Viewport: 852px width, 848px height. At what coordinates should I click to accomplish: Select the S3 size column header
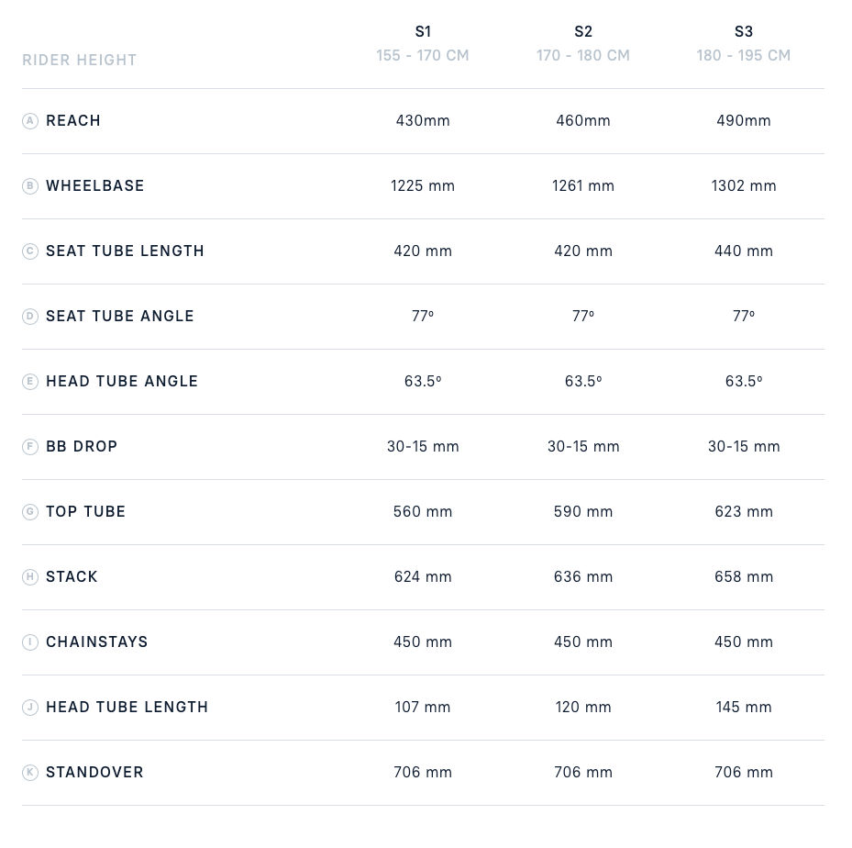(x=744, y=32)
